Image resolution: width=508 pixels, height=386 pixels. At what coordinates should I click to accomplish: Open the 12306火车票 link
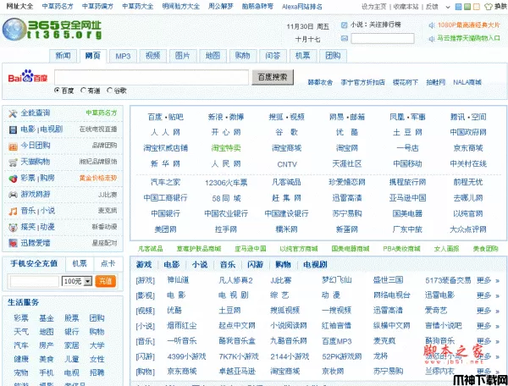[226, 183]
